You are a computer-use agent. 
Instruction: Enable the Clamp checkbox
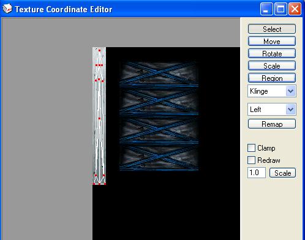(251, 148)
